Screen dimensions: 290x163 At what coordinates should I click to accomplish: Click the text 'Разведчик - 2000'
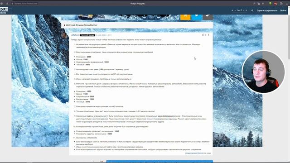pos(83,57)
